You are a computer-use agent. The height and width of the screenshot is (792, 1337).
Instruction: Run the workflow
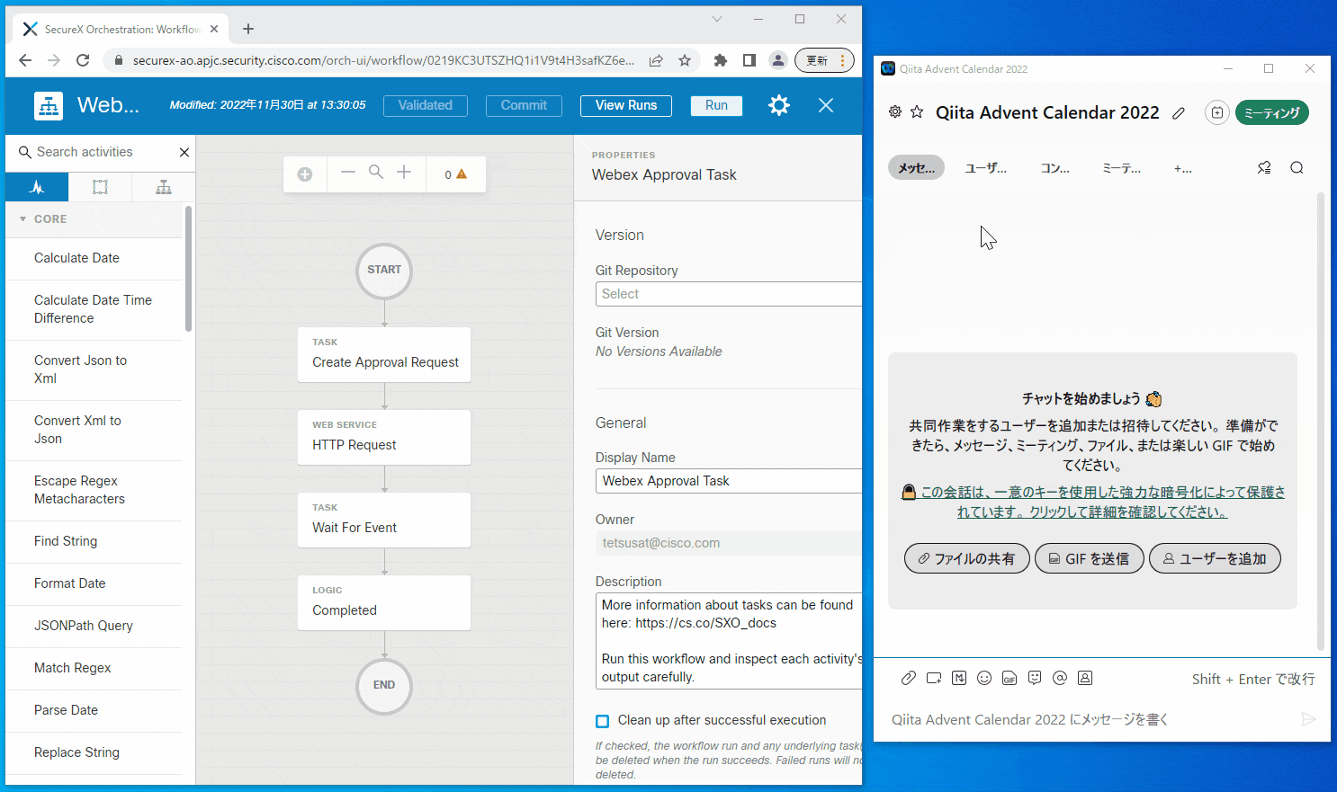click(716, 105)
